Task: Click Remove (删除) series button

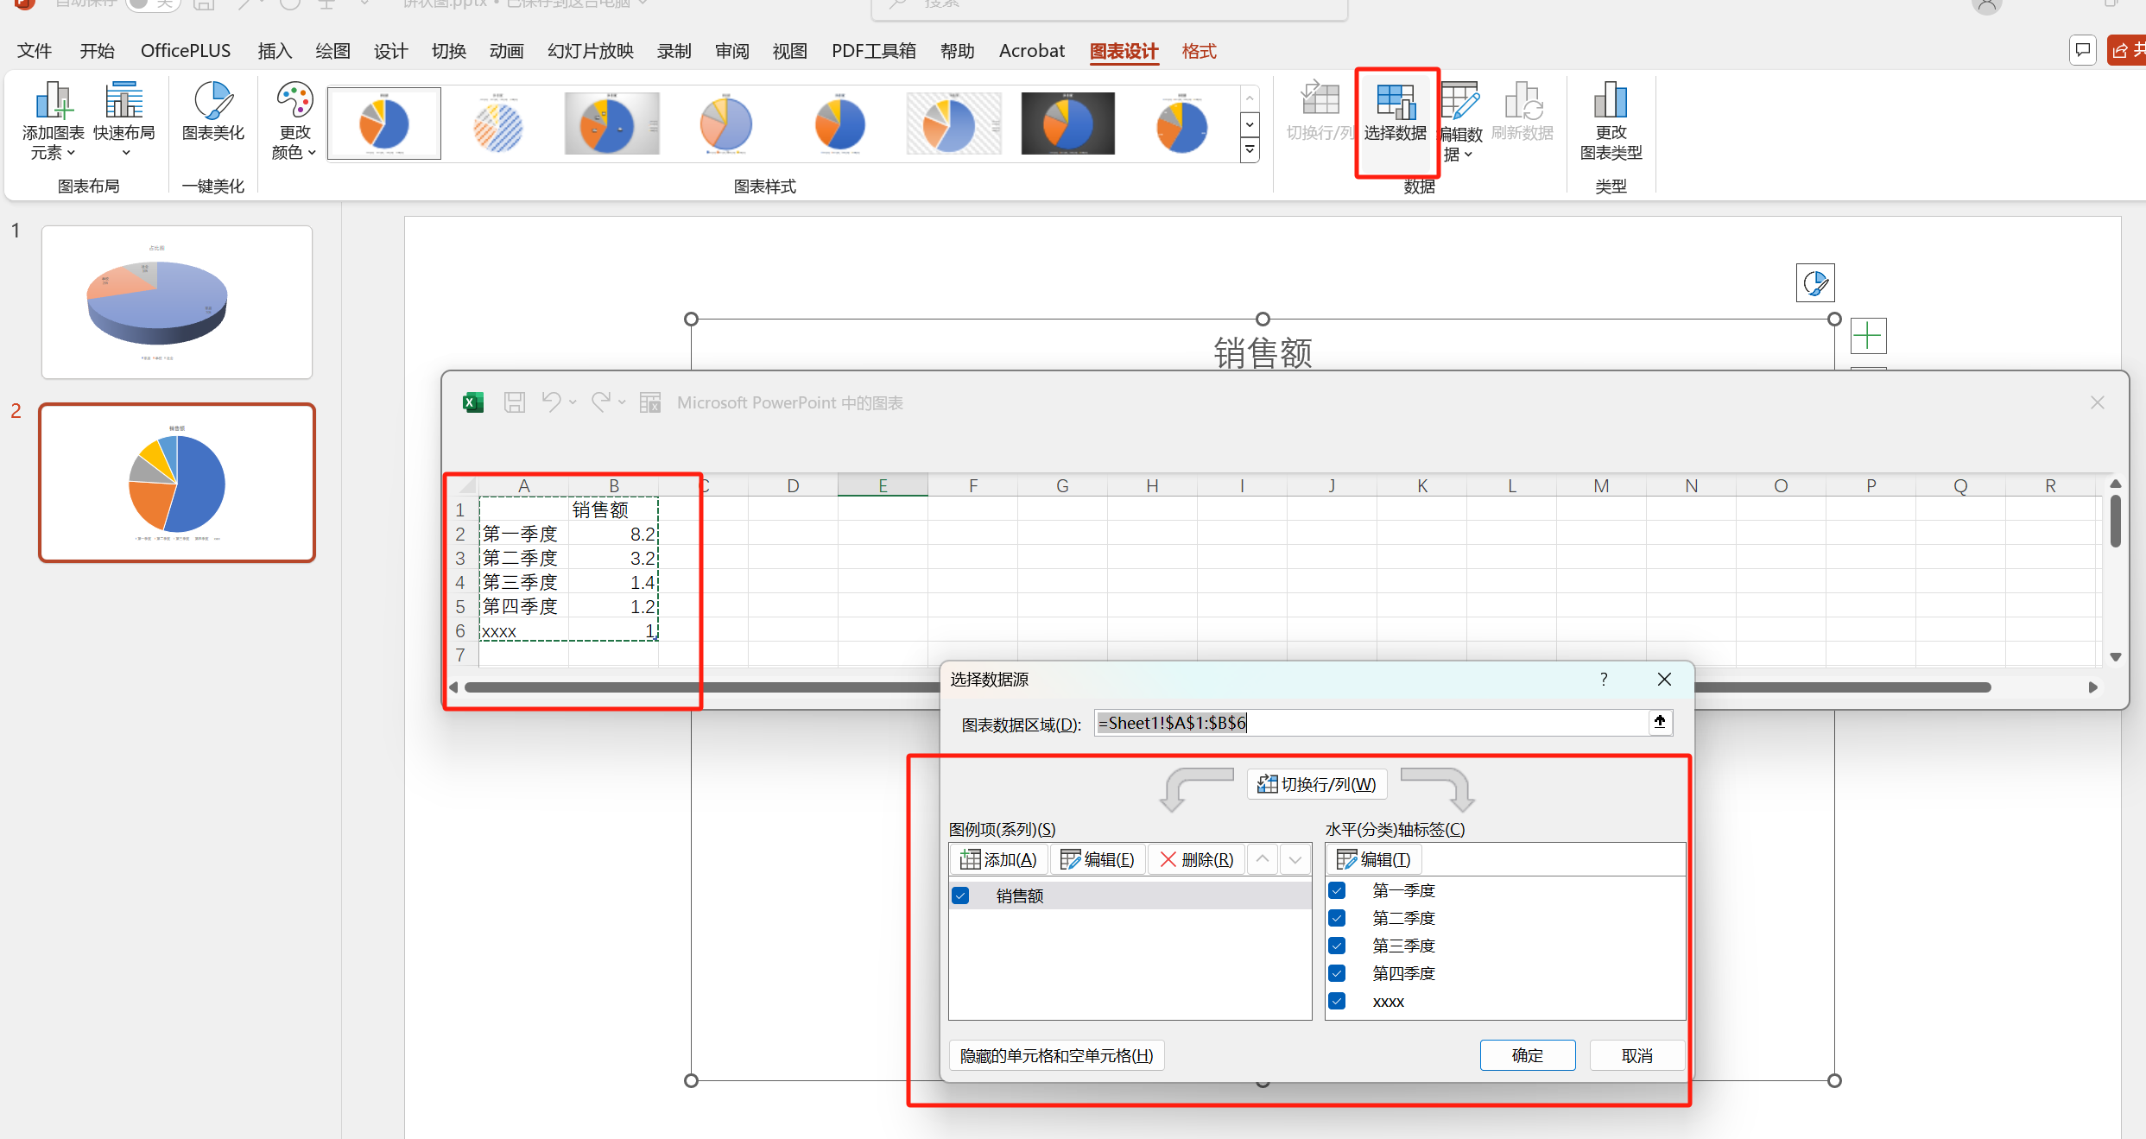Action: tap(1197, 859)
